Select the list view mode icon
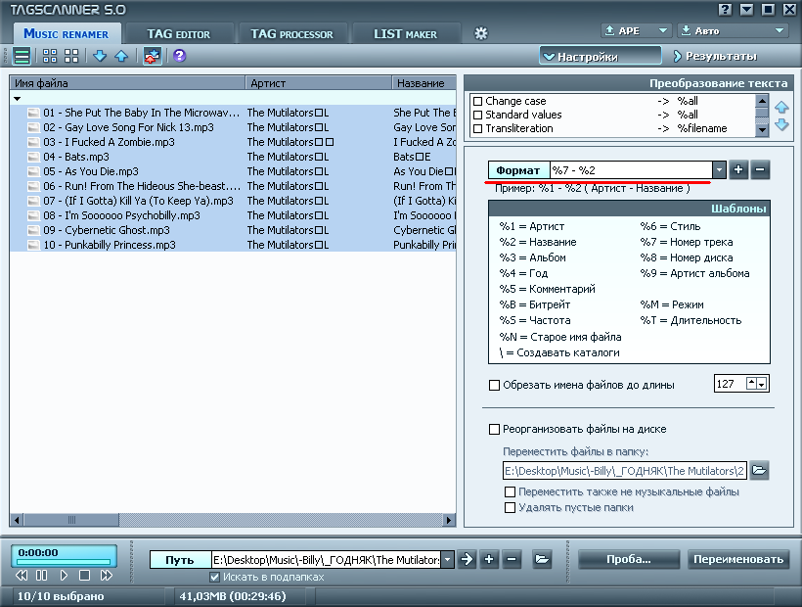Image resolution: width=802 pixels, height=607 pixels. (x=22, y=56)
